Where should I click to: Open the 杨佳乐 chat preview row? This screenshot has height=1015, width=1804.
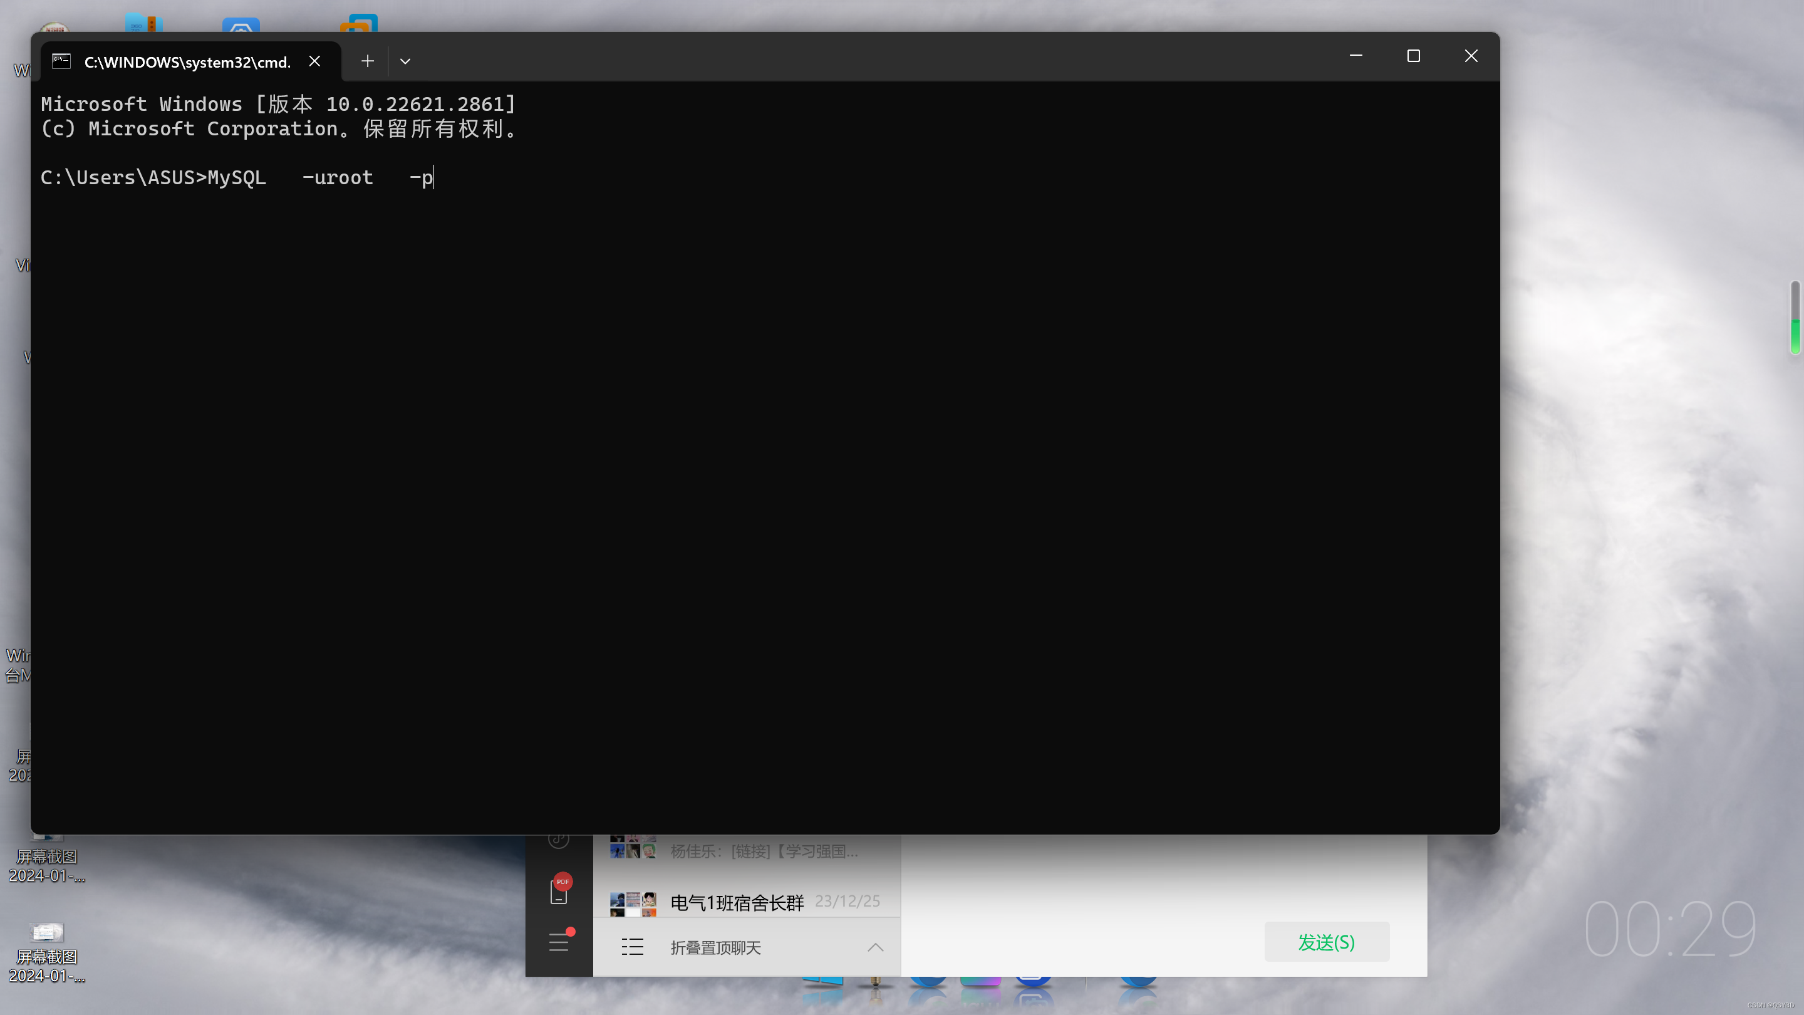[x=747, y=850]
